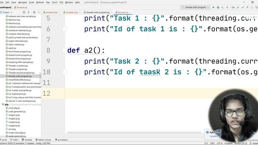
Task: Open the Terminal tool window
Action: click(27, 140)
